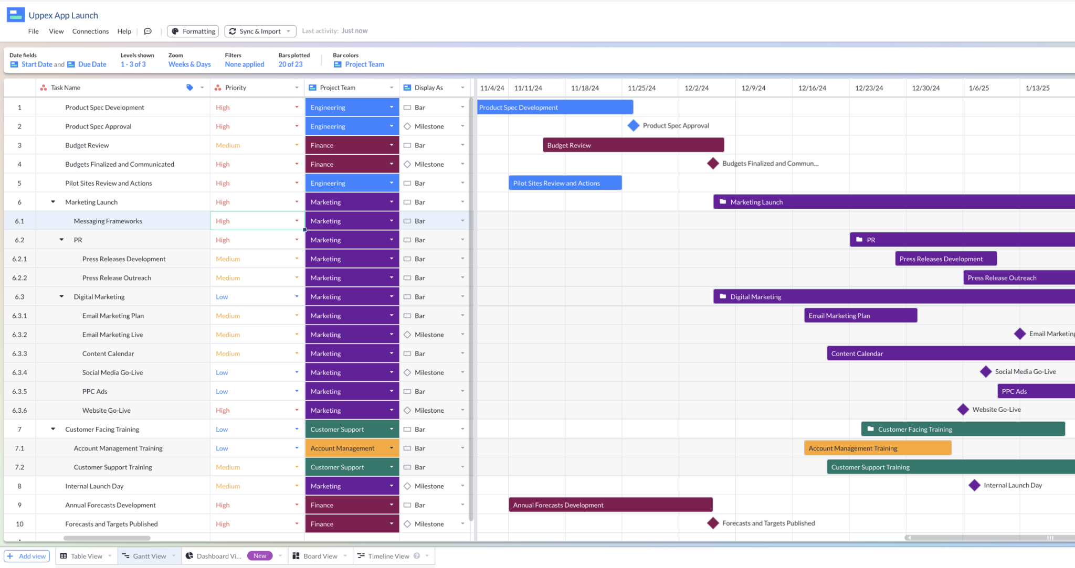Open Priority dropdown for row 3
This screenshot has width=1075, height=568.
297,145
